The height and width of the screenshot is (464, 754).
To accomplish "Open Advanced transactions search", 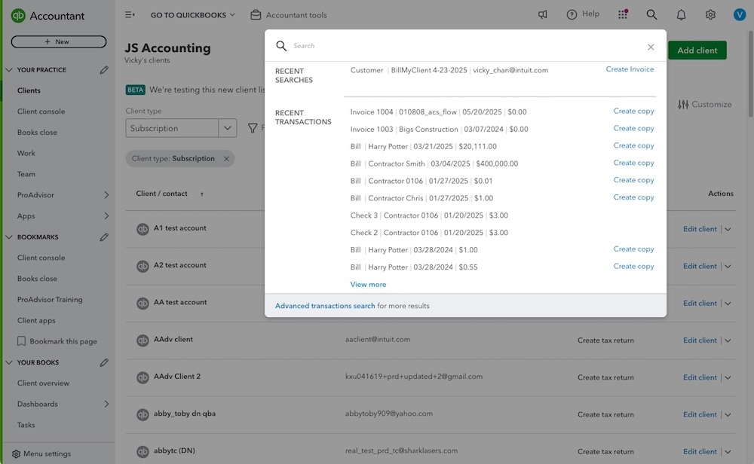I will click(x=326, y=305).
